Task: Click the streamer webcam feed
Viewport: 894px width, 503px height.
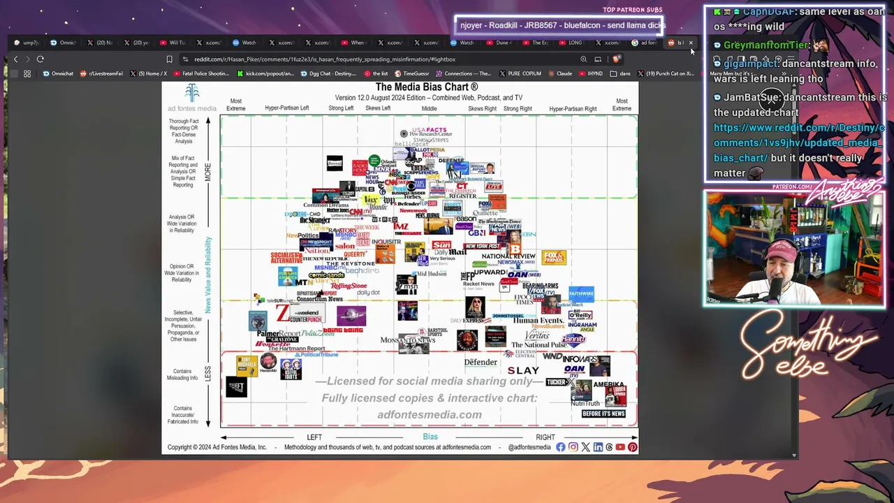Action: [794, 249]
